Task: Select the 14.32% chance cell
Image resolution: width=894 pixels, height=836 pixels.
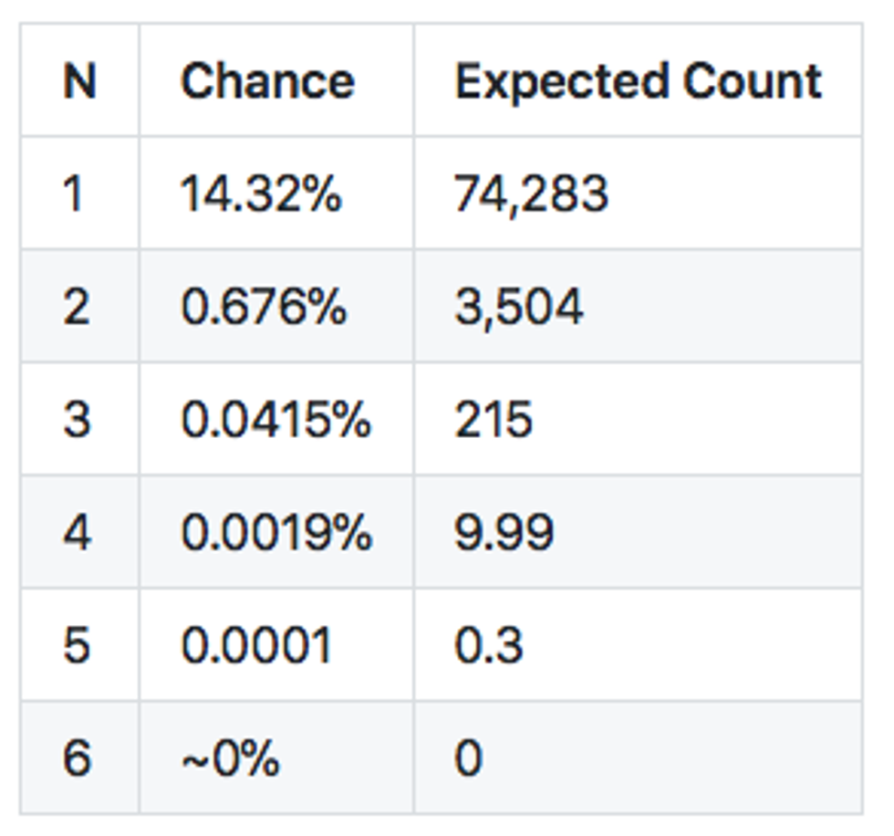Action: pyautogui.click(x=261, y=193)
